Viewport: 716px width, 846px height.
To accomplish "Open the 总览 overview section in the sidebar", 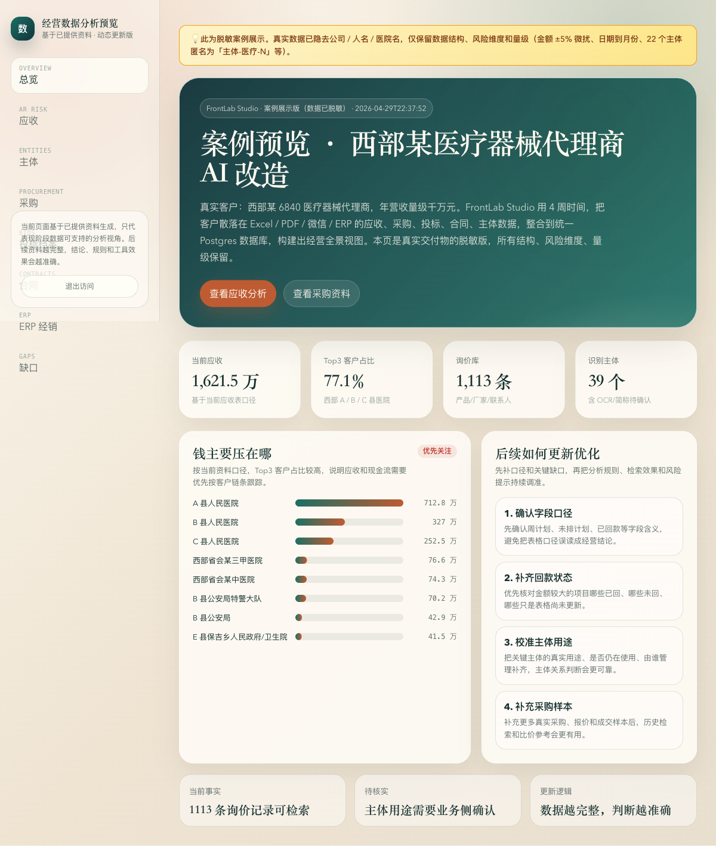I will pyautogui.click(x=79, y=75).
